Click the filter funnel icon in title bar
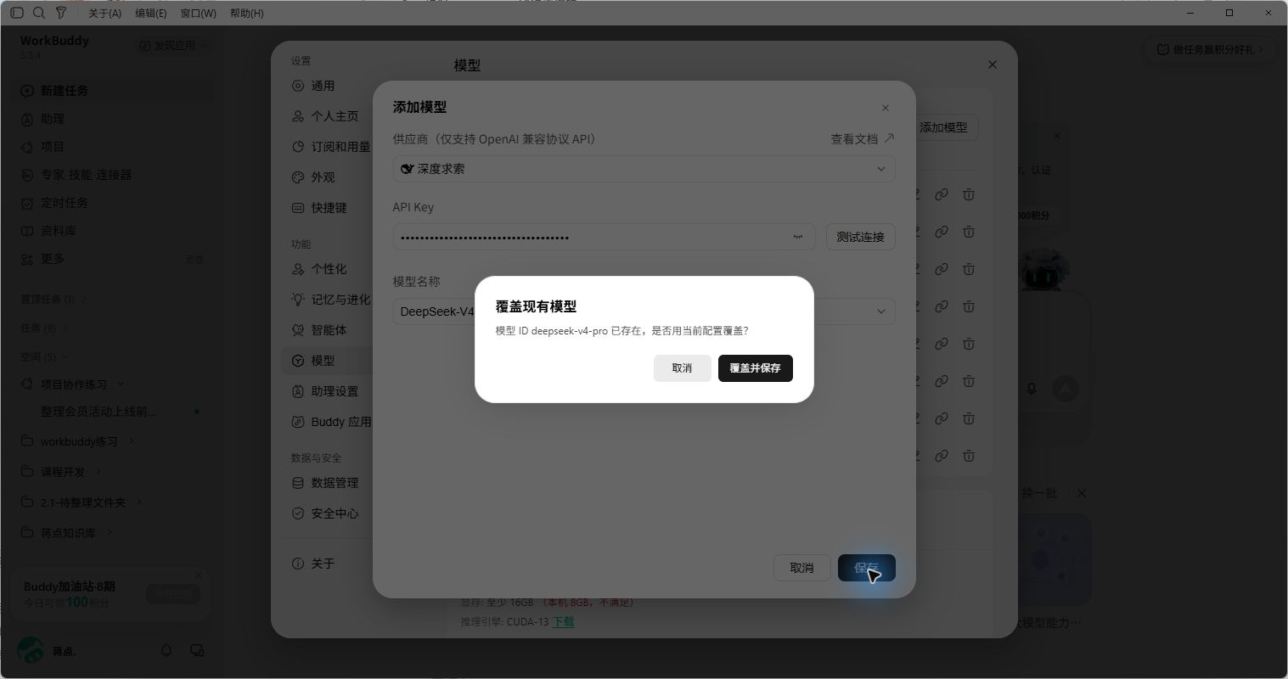The width and height of the screenshot is (1288, 679). [60, 13]
